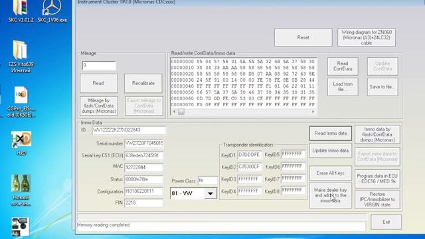425x239 pixels.
Task: Click the Serial number input field
Action: (x=143, y=143)
